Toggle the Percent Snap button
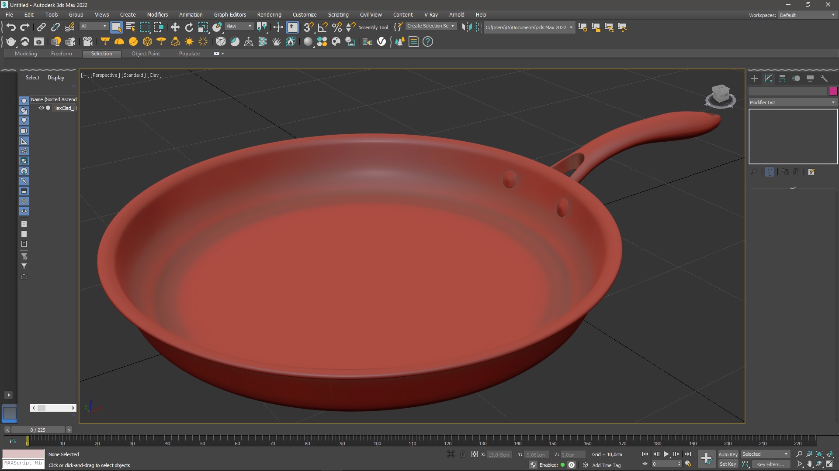Viewport: 839px width, 471px height. coord(336,27)
